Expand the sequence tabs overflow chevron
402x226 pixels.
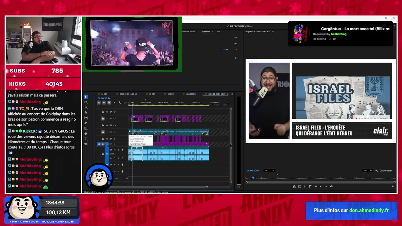click(x=232, y=94)
